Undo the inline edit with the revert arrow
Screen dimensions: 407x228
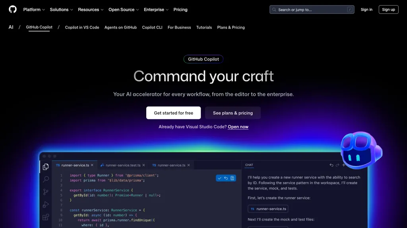(x=225, y=178)
